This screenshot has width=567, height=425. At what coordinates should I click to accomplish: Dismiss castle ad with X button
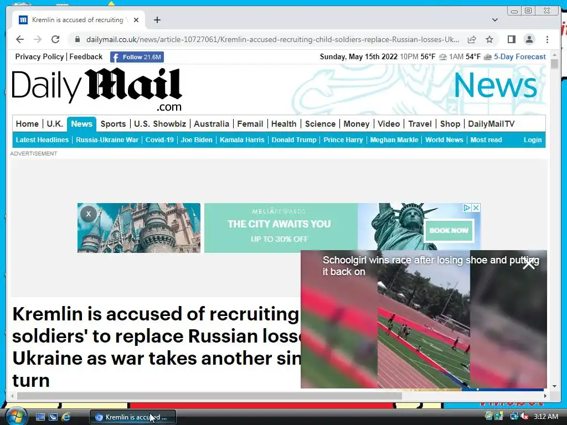[88, 214]
